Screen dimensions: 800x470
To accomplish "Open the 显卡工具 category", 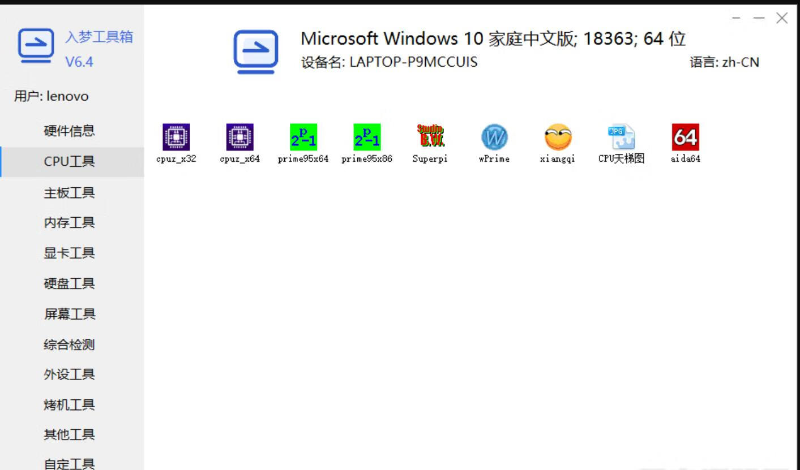I will pos(72,253).
